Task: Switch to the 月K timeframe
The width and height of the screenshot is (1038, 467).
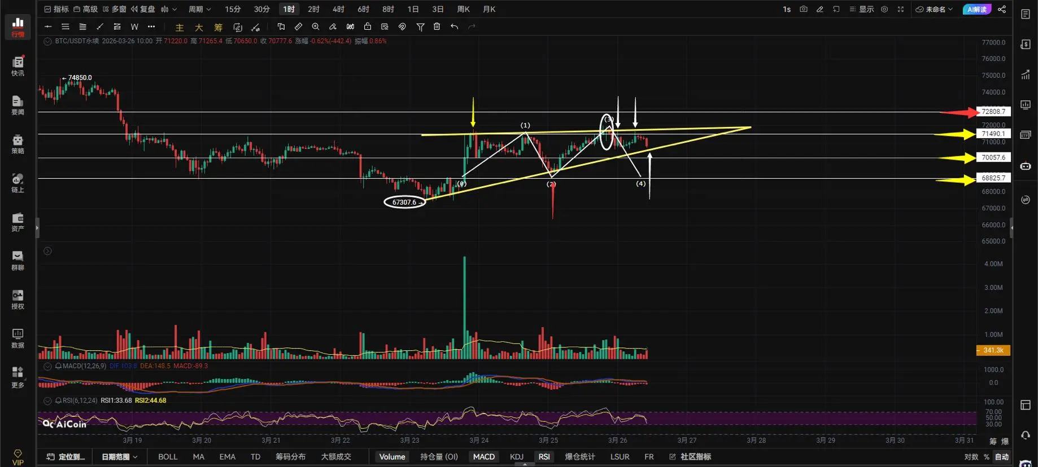Action: pyautogui.click(x=489, y=9)
